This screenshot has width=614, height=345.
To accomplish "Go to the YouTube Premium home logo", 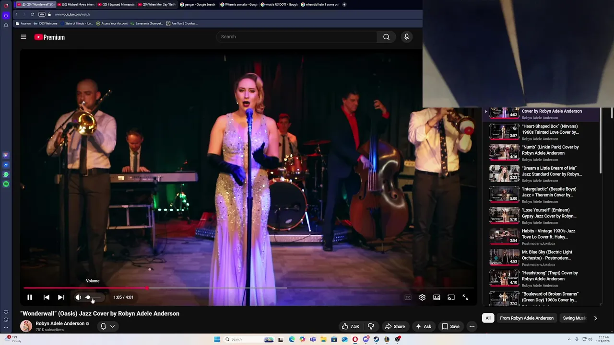I will point(49,37).
